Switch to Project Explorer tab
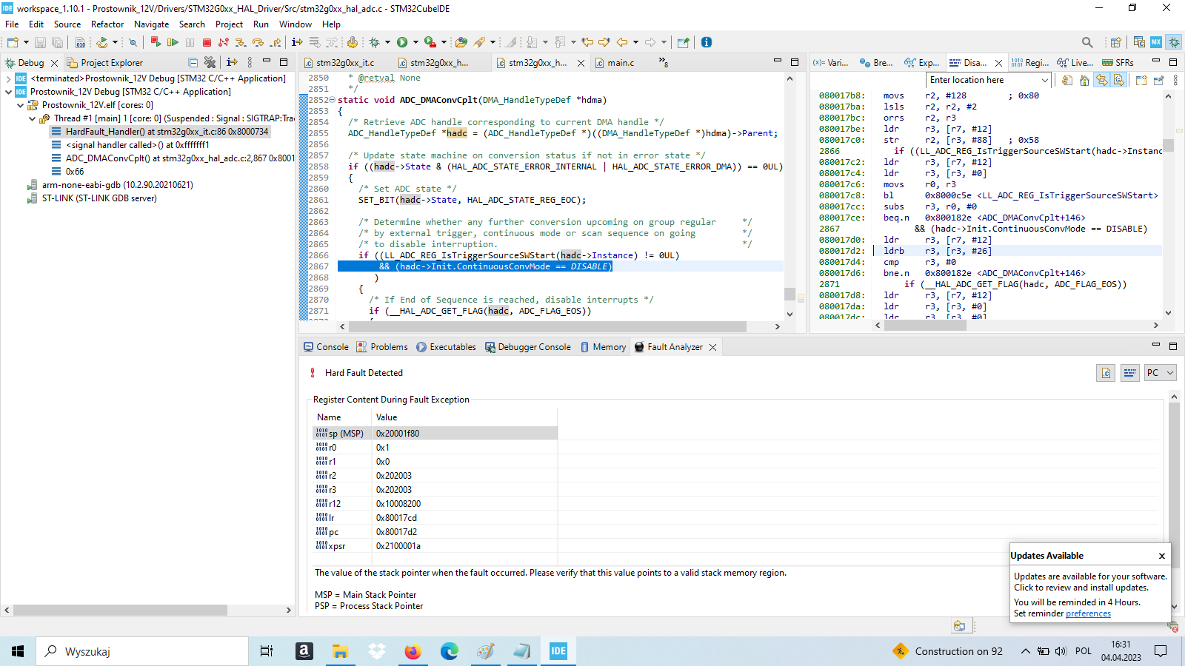 [x=105, y=63]
